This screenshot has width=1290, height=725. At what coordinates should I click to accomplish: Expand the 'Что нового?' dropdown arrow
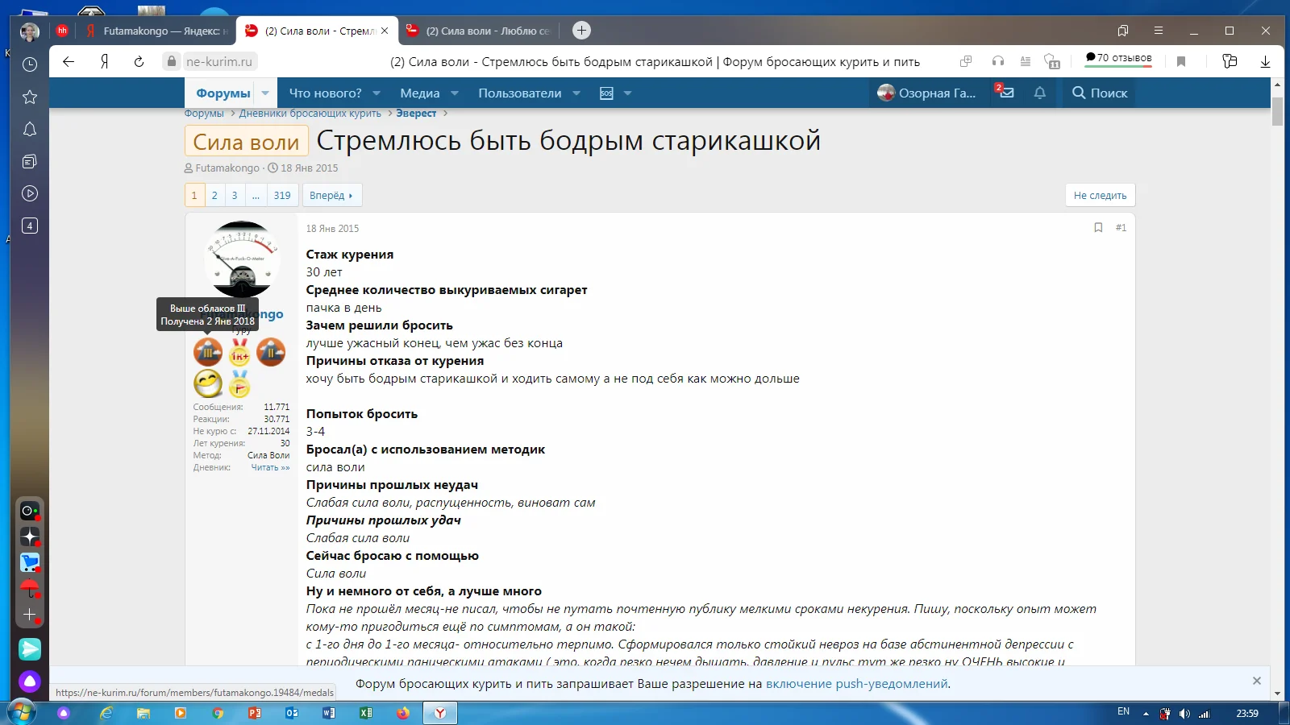click(x=376, y=93)
